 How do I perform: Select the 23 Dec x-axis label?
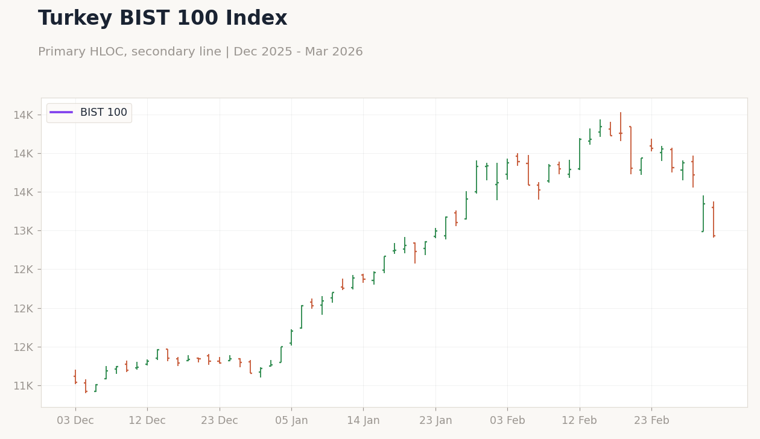[220, 421]
